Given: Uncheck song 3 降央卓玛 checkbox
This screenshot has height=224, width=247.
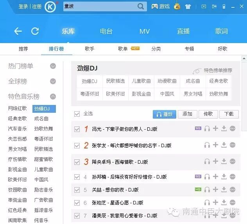Looking at the screenshot, I should pyautogui.click(x=77, y=162).
